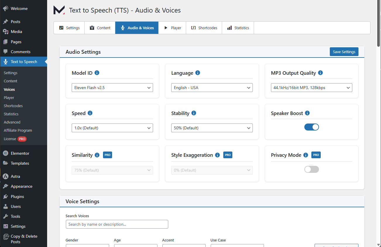The width and height of the screenshot is (381, 247).
Task: Click the Stability info icon
Action: pos(194,113)
